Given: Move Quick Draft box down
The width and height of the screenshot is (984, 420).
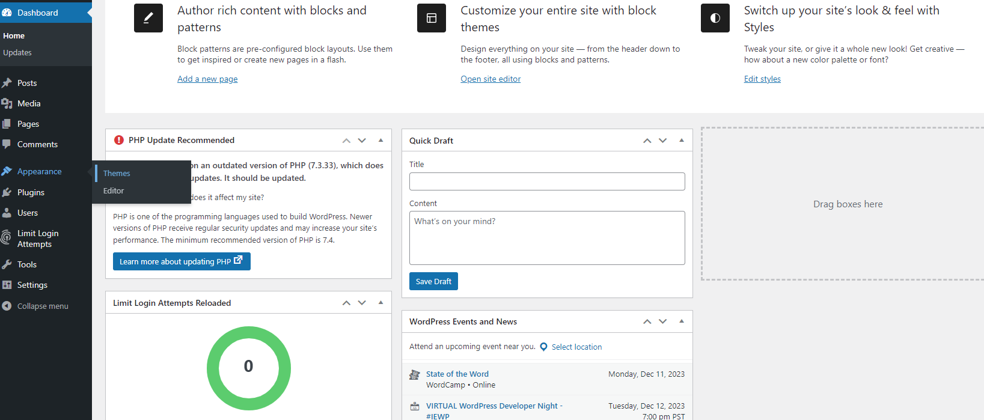Looking at the screenshot, I should tap(663, 141).
